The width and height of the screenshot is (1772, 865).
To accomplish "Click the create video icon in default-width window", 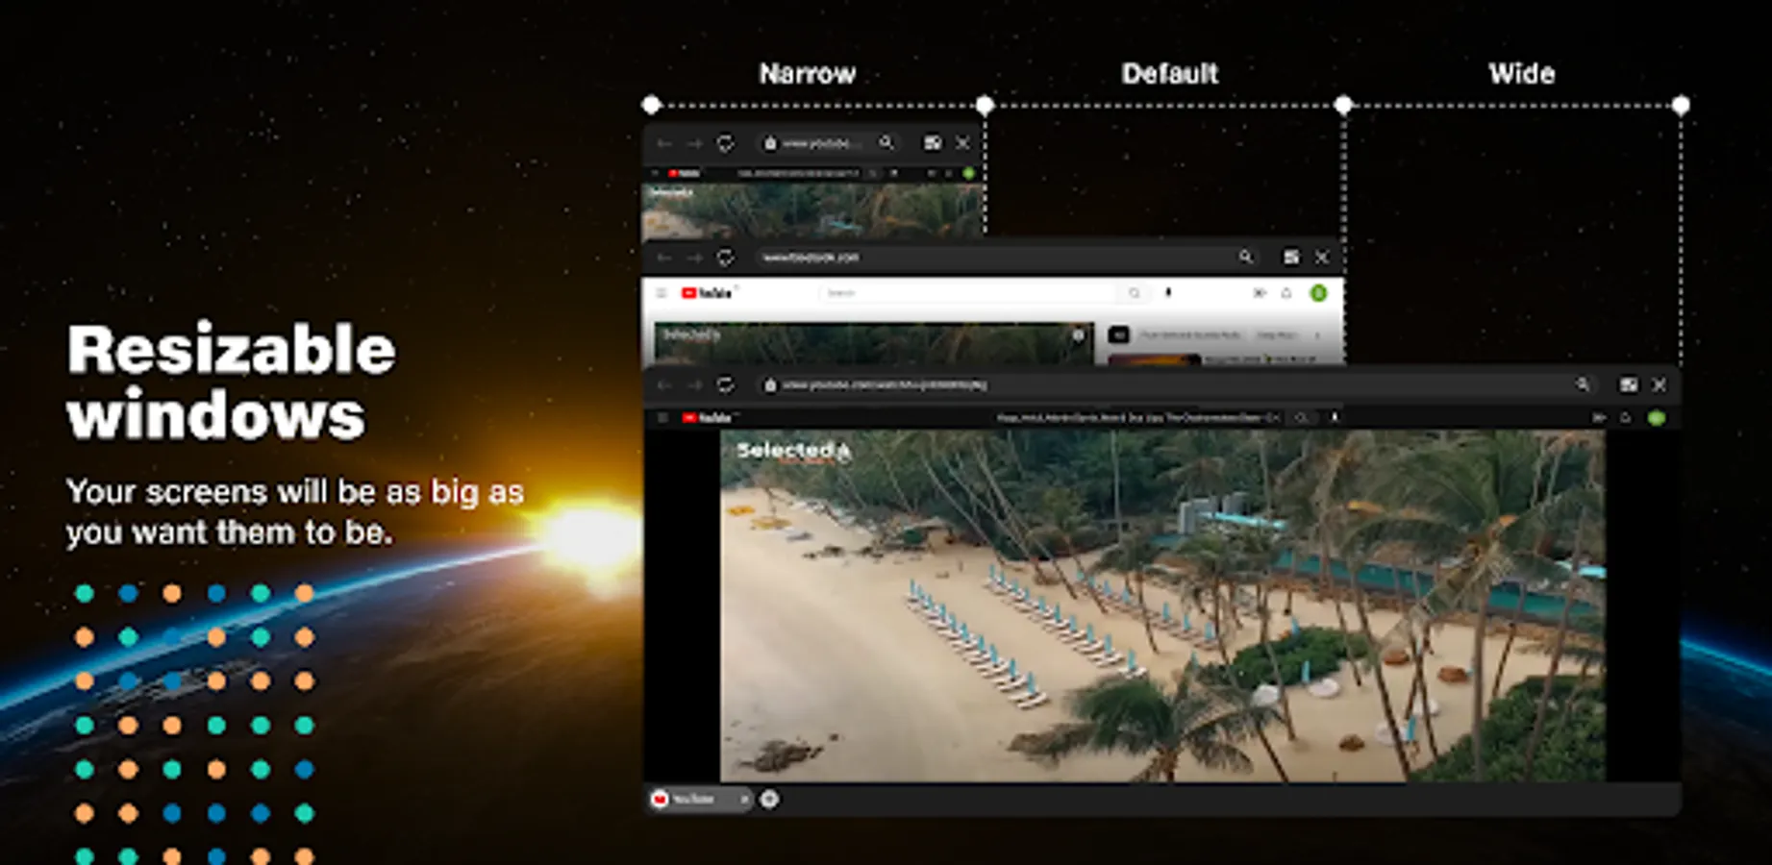I will 1260,293.
